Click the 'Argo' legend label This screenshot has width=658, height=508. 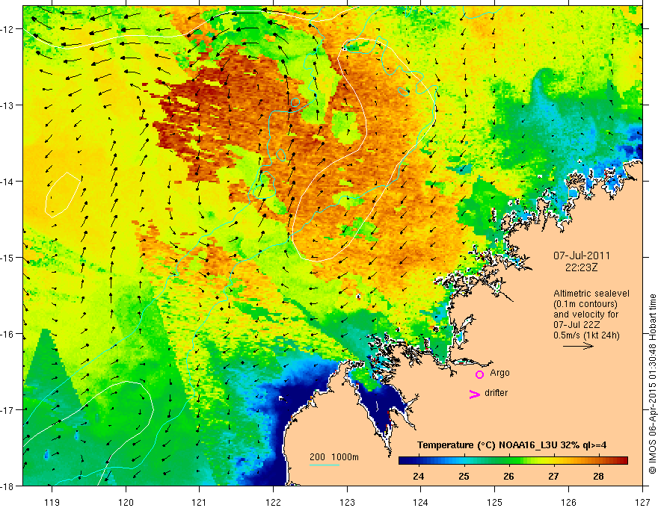point(499,373)
